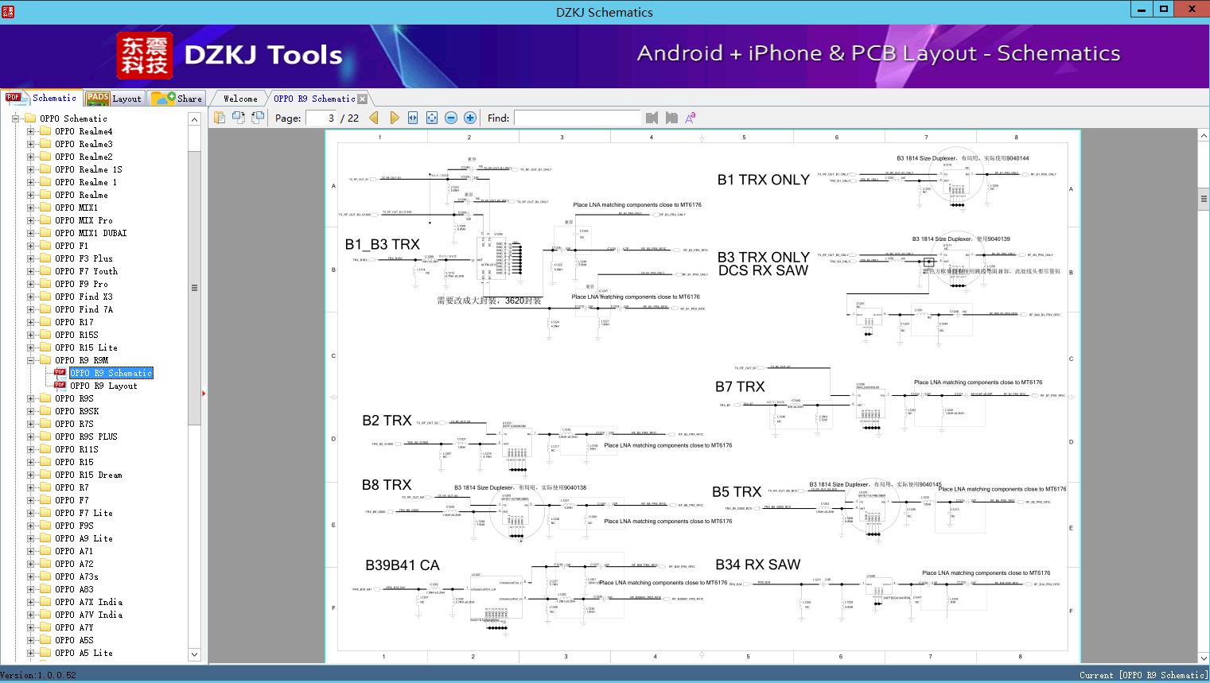Viewport: 1210px width, 683px height.
Task: Collapse the OPPO Schematic root node
Action: click(x=15, y=118)
